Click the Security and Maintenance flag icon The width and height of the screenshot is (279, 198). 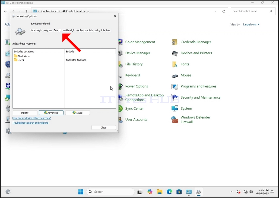click(175, 98)
